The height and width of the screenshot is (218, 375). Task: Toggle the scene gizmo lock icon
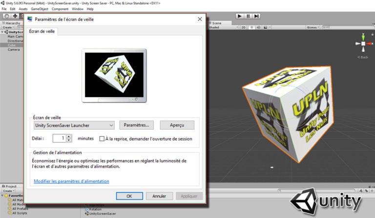point(372,35)
